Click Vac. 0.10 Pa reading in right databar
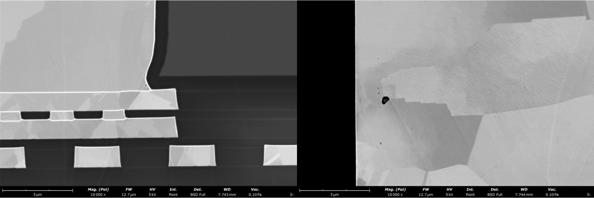 pos(552,195)
